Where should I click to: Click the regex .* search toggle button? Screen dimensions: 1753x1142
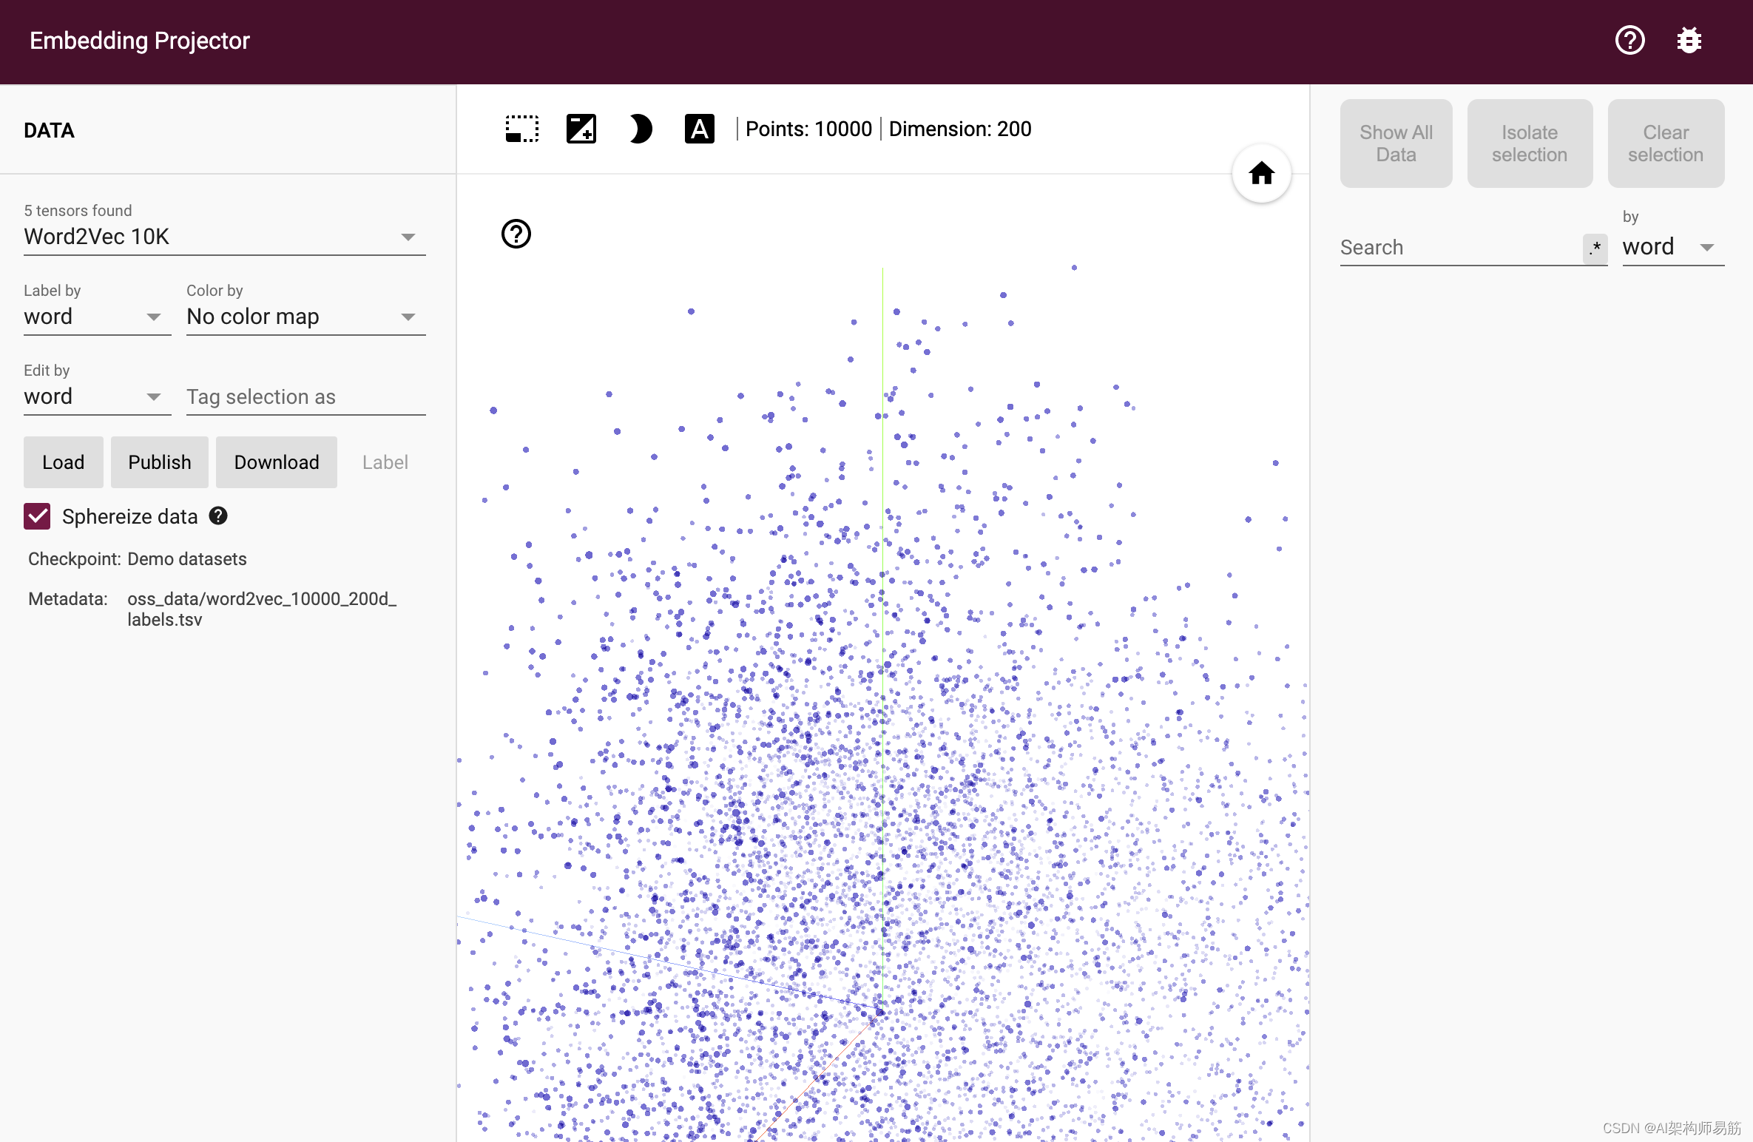click(x=1595, y=248)
